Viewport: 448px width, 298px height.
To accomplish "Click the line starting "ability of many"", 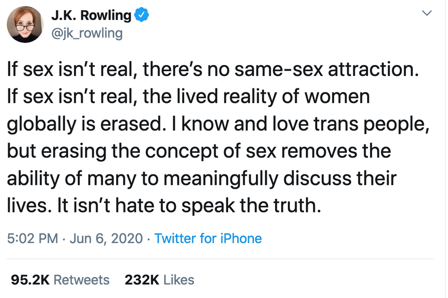I will coord(201,178).
